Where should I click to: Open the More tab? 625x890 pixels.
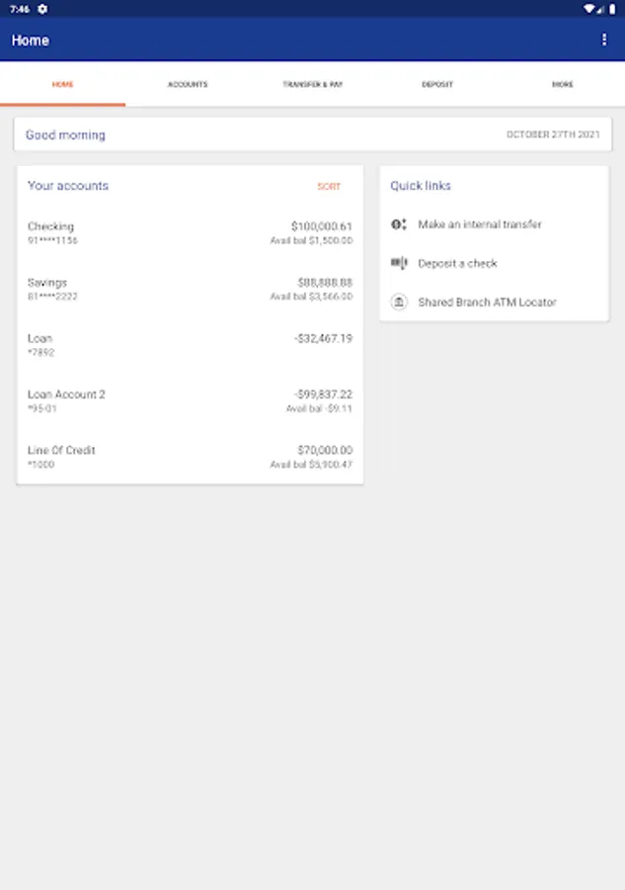coord(562,85)
